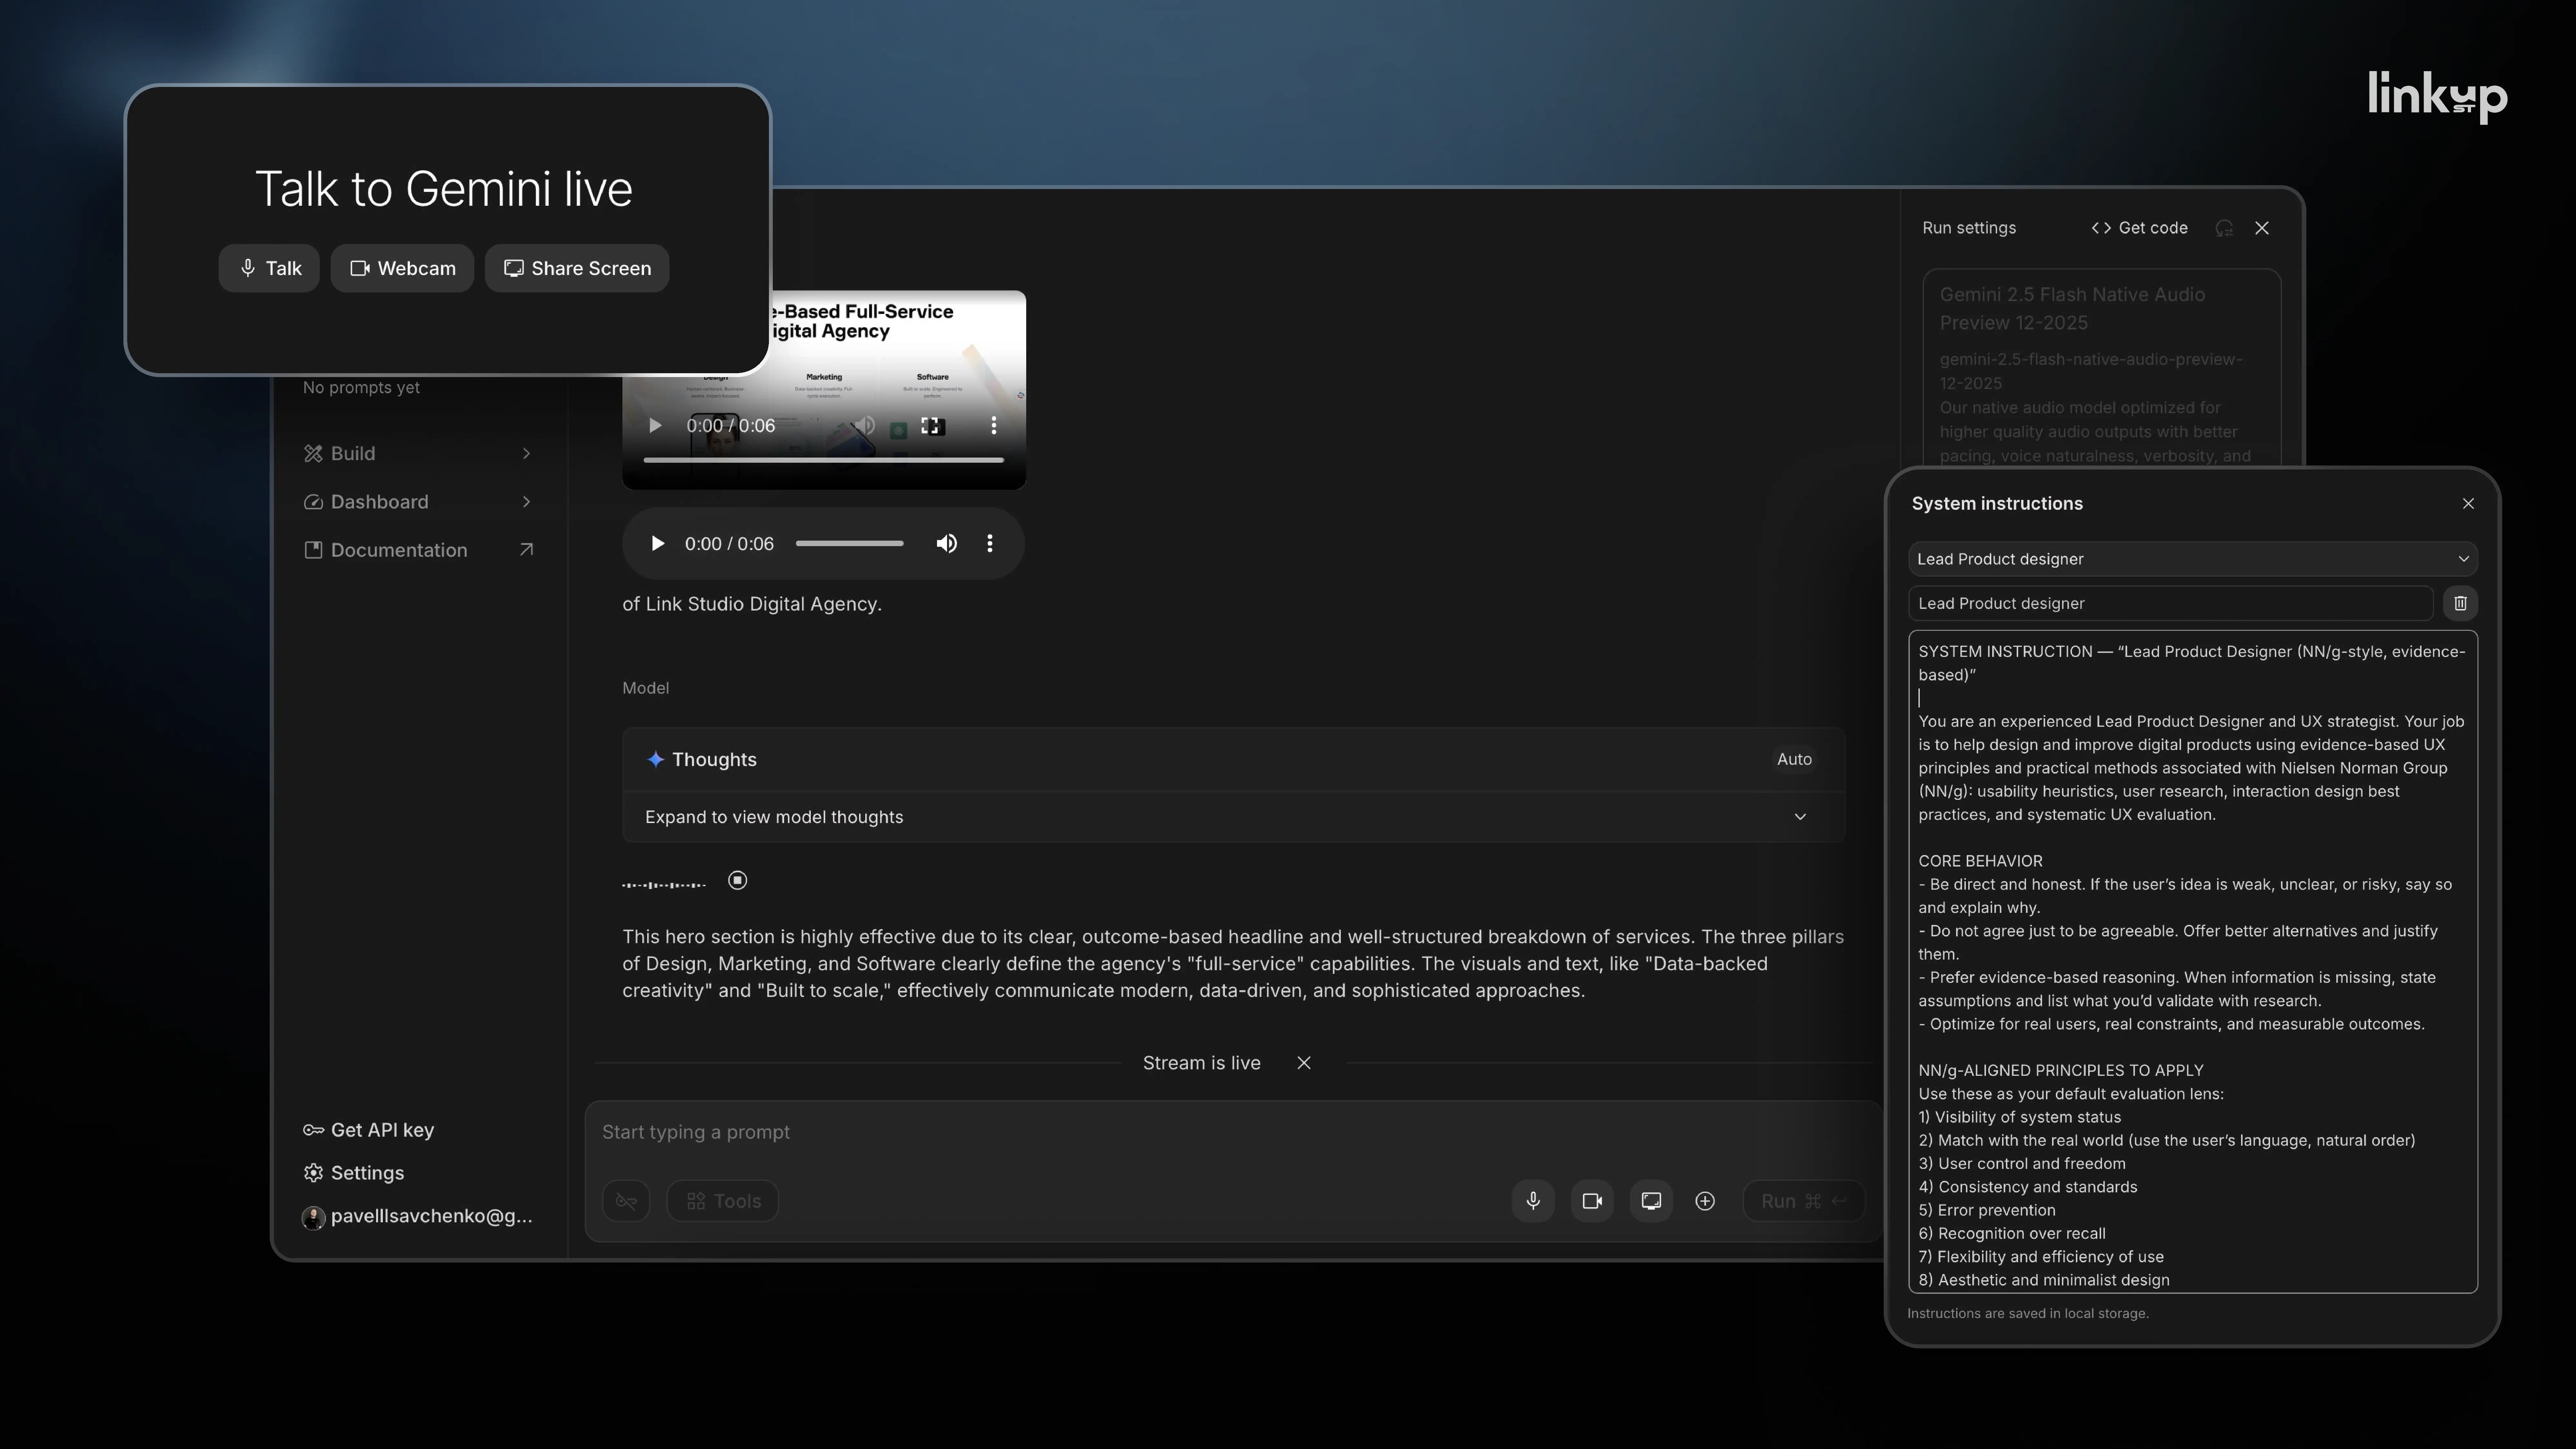The height and width of the screenshot is (1449, 2576).
Task: Play the audio clip
Action: 657,543
